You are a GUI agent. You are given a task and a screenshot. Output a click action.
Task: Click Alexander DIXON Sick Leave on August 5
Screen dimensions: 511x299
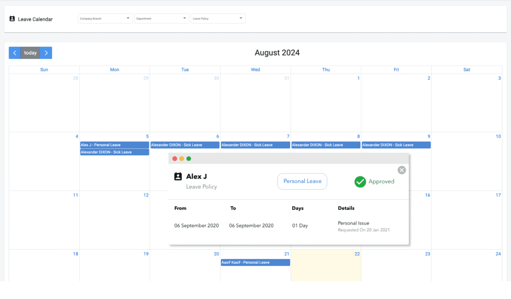[114, 152]
